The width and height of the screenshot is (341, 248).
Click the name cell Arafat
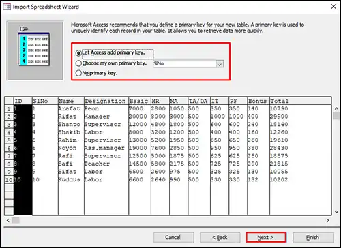click(69, 108)
